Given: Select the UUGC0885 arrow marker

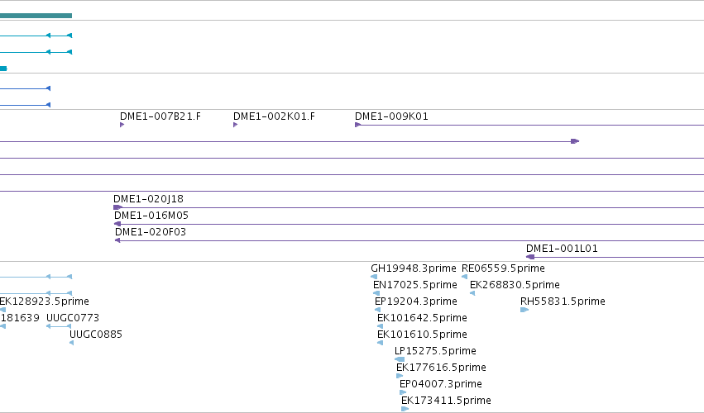Looking at the screenshot, I should click(x=72, y=343).
